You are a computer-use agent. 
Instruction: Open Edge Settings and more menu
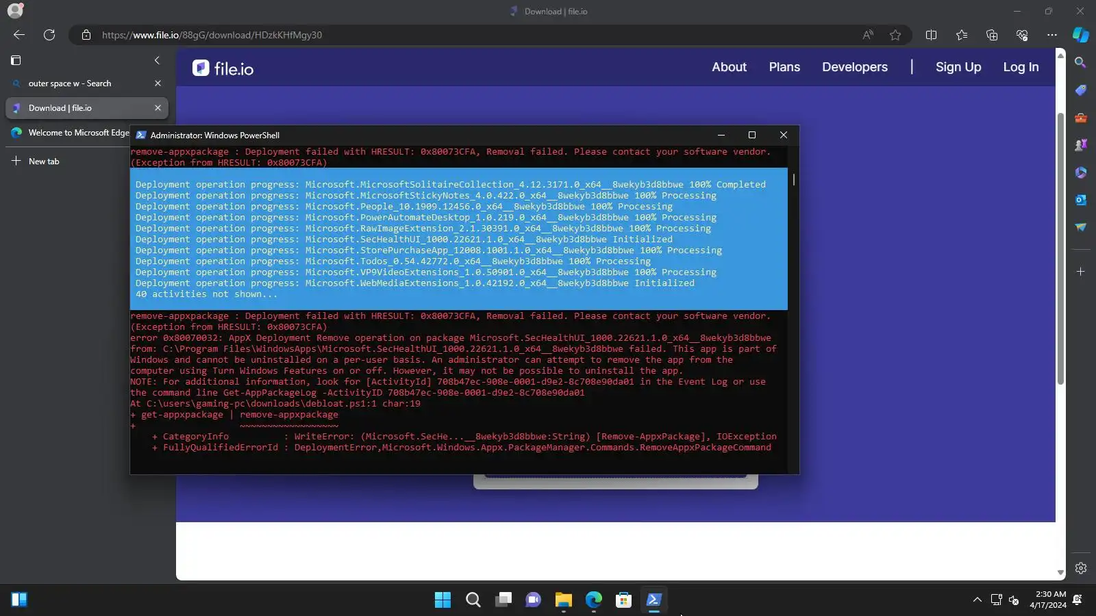click(x=1052, y=35)
